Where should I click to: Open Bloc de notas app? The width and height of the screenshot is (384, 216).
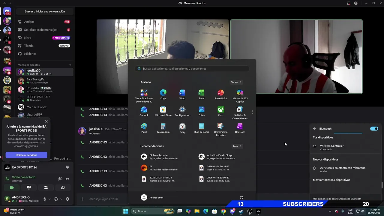tap(201, 128)
